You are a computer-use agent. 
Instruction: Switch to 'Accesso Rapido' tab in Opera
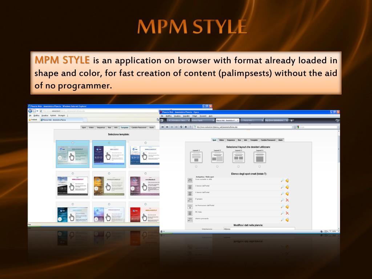(x=203, y=121)
